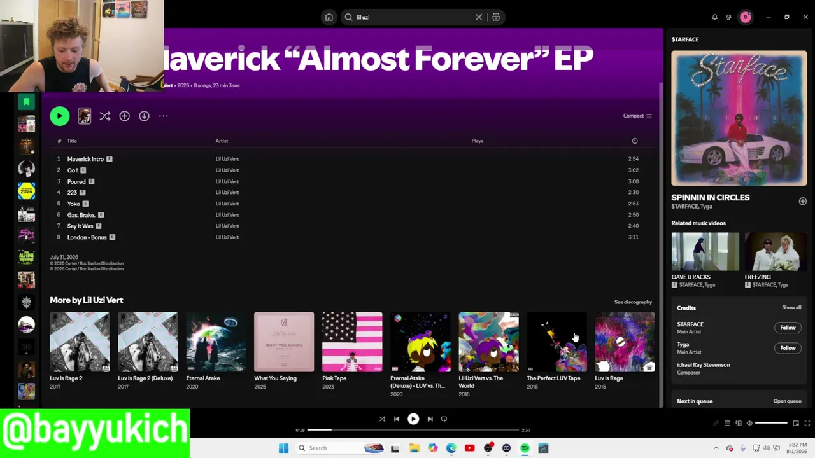Open the album's more options menu

click(x=164, y=116)
